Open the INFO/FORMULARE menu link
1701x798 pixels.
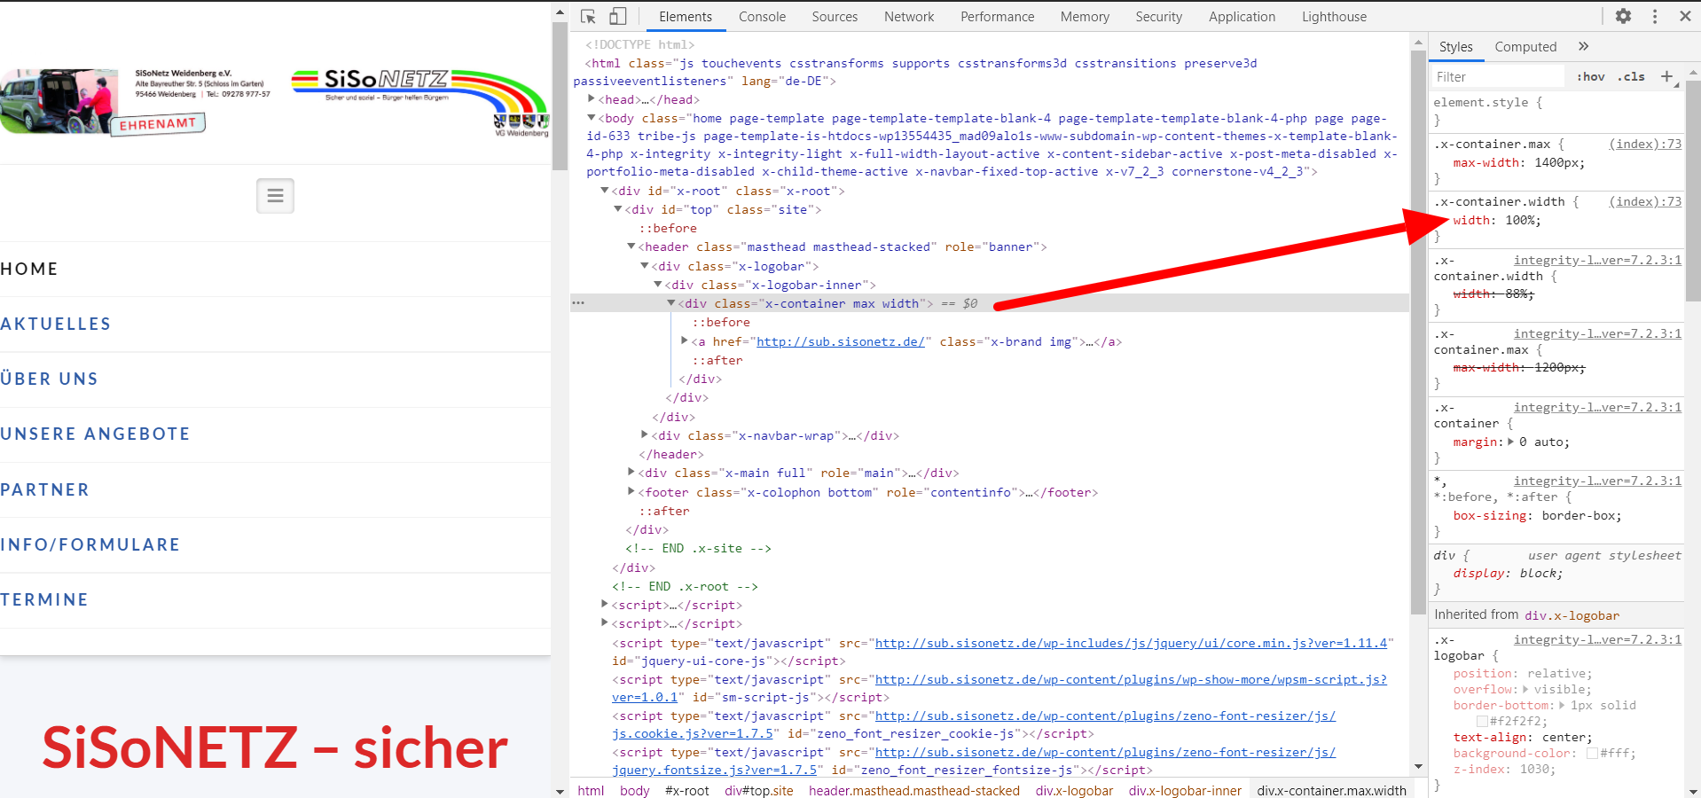click(x=90, y=544)
